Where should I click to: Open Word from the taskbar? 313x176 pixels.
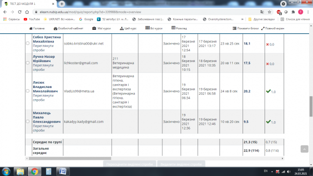click(63, 172)
